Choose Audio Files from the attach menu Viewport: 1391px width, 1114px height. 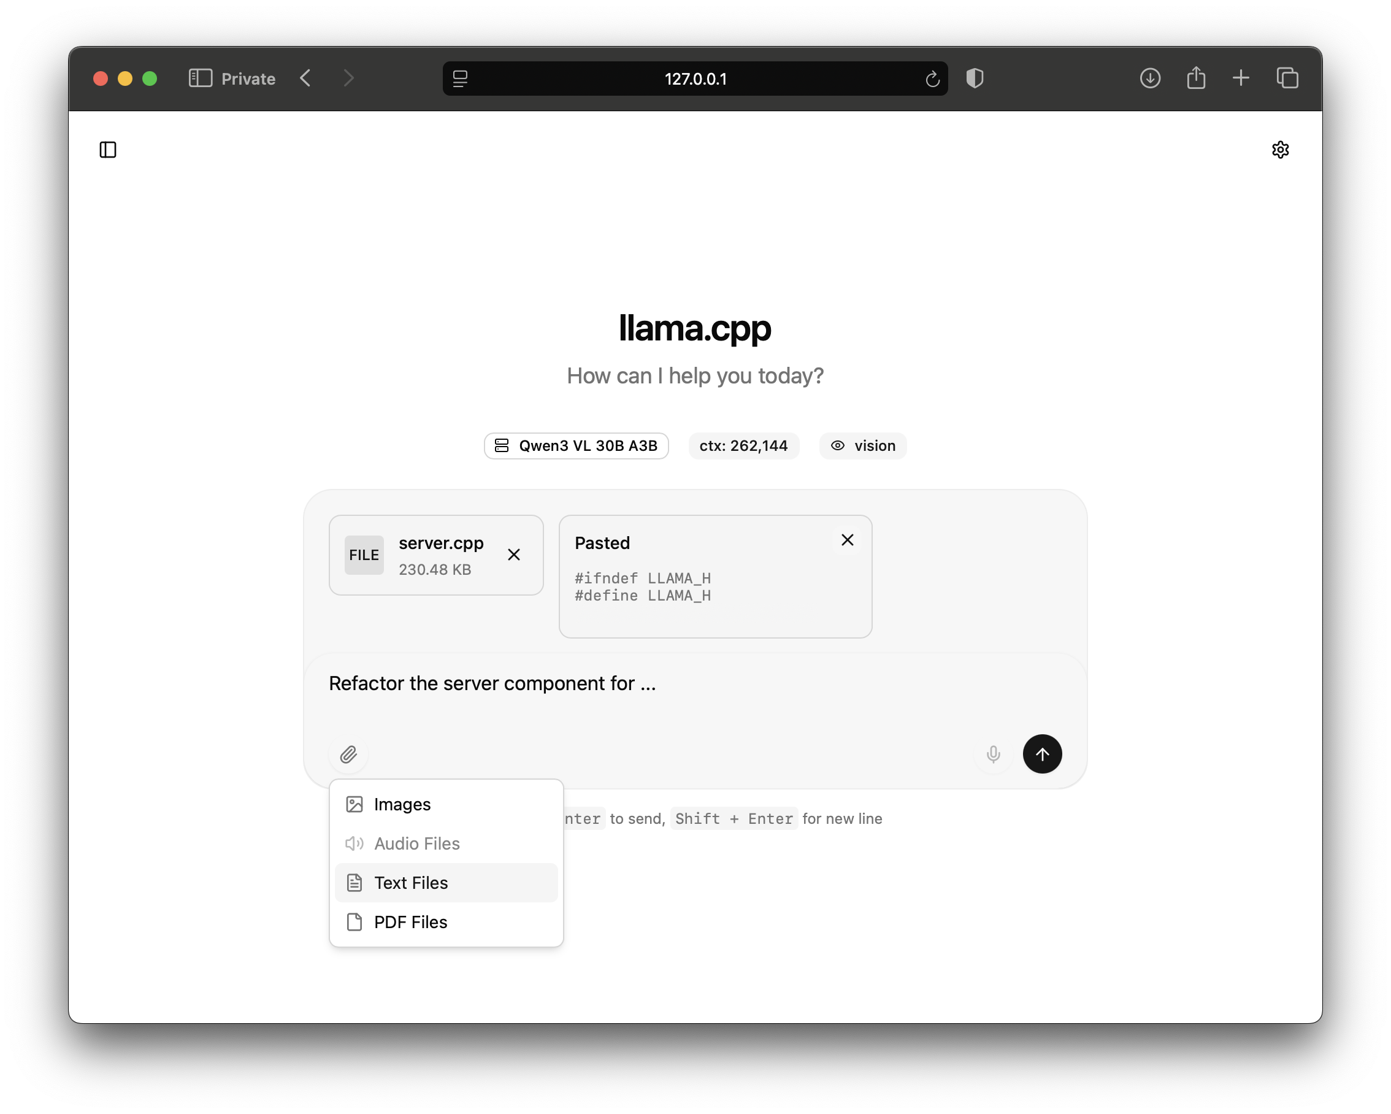(x=446, y=843)
